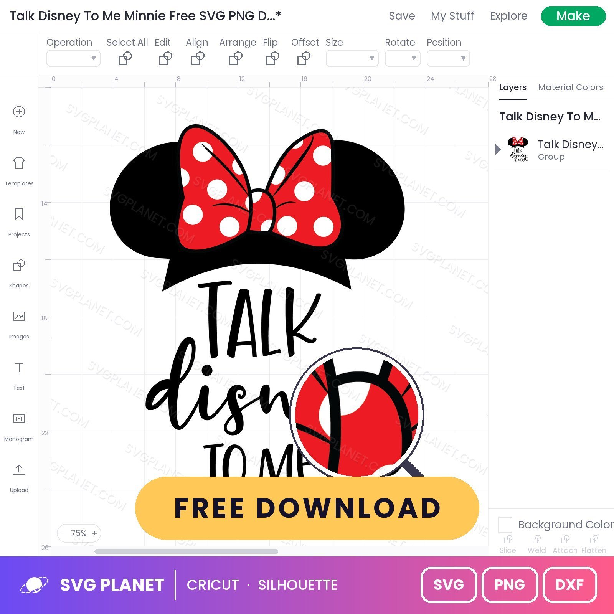Click the horizontal canvas scrollbar

tap(186, 551)
